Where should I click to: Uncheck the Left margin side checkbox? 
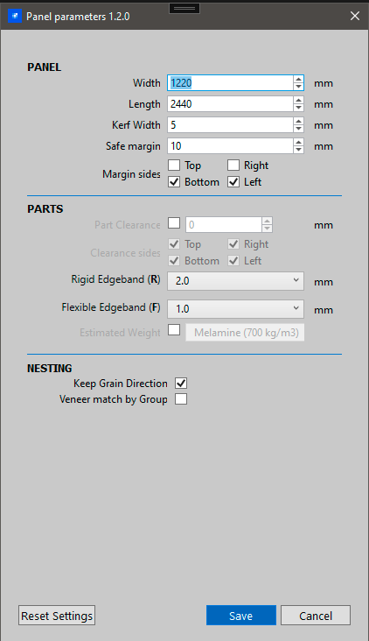[x=233, y=182]
